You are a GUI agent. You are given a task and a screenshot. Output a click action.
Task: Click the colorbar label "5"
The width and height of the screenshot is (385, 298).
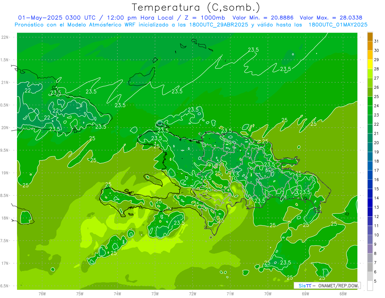(x=375, y=281)
